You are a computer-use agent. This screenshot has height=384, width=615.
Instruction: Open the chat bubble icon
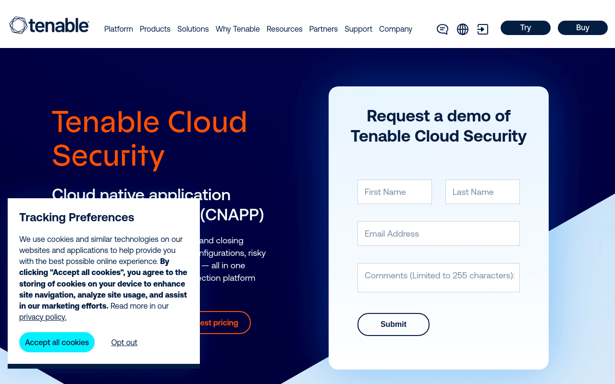tap(443, 29)
